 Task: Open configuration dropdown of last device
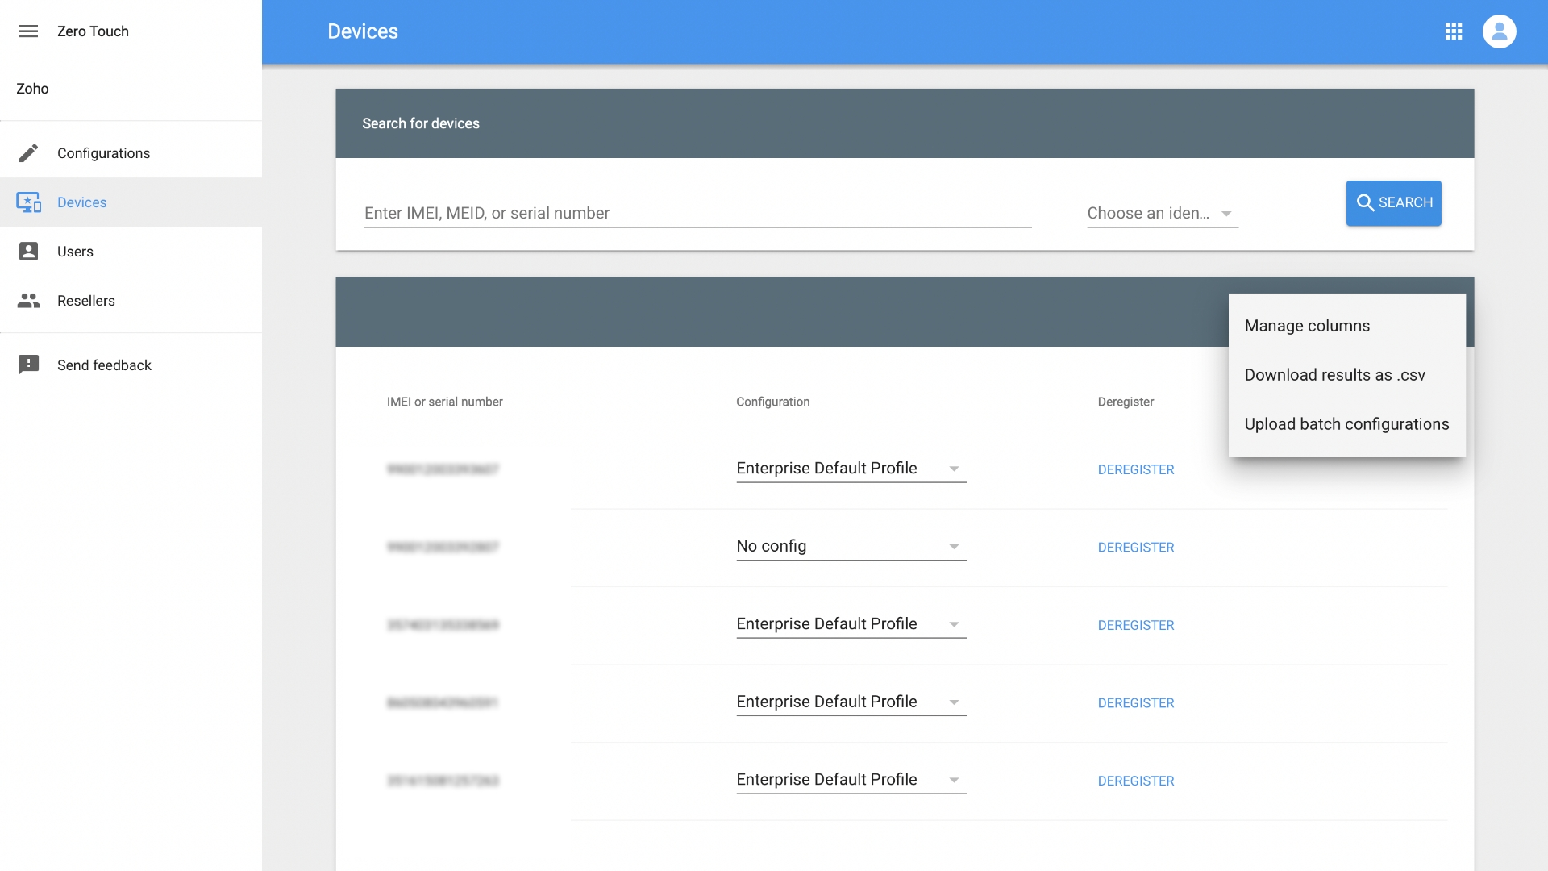[851, 780]
